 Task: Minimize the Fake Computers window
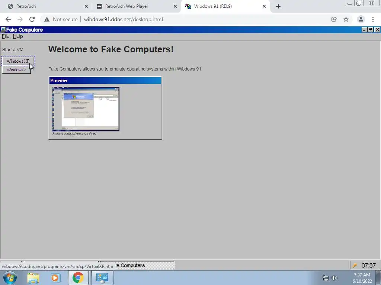pyautogui.click(x=364, y=30)
